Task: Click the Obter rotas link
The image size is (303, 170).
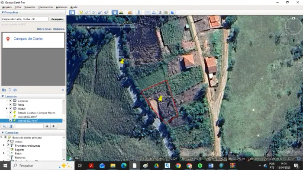Action: 44,29
